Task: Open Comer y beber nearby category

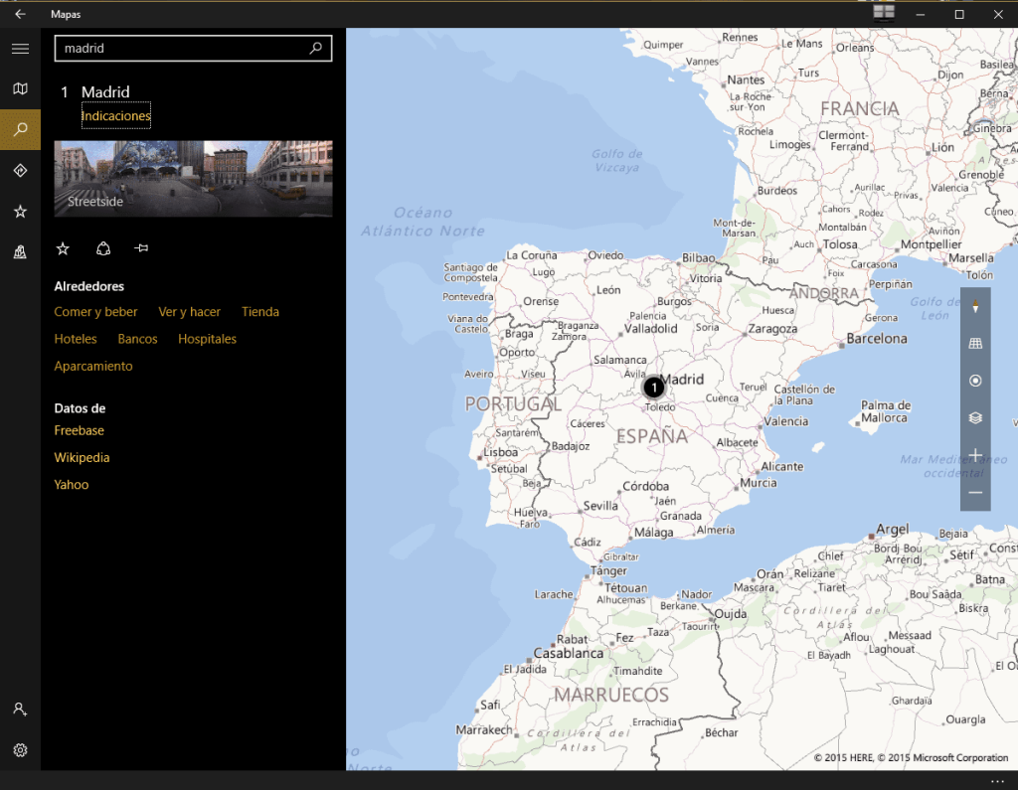Action: coord(95,312)
